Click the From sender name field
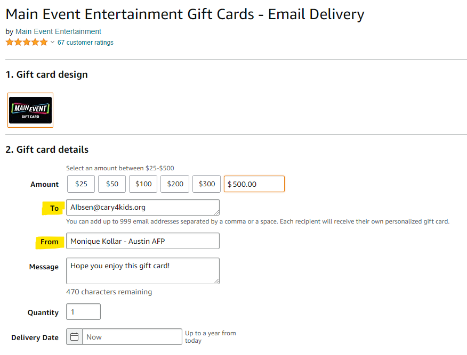 coord(142,241)
